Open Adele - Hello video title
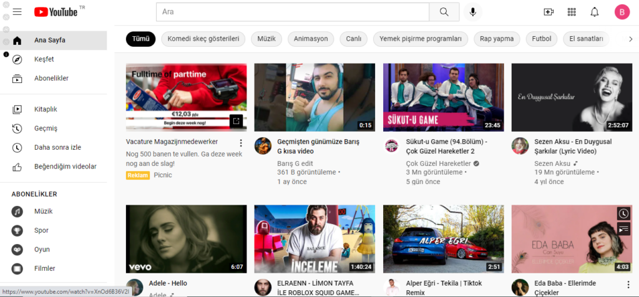639x297 pixels. (x=168, y=283)
